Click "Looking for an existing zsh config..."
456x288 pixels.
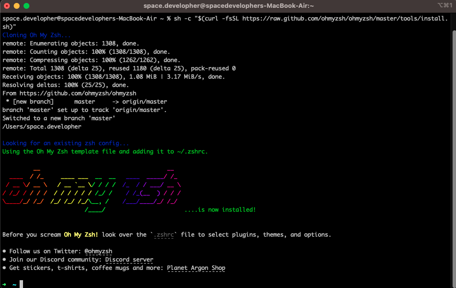tap(66, 143)
